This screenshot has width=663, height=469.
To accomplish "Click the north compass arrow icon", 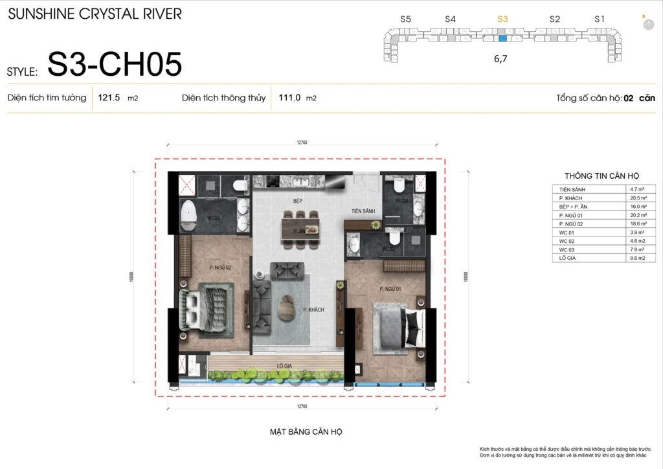I will pos(648,24).
